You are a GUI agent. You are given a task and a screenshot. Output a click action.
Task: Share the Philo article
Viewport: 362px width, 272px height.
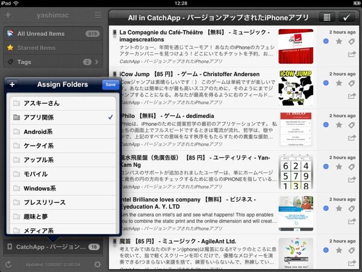(352, 138)
